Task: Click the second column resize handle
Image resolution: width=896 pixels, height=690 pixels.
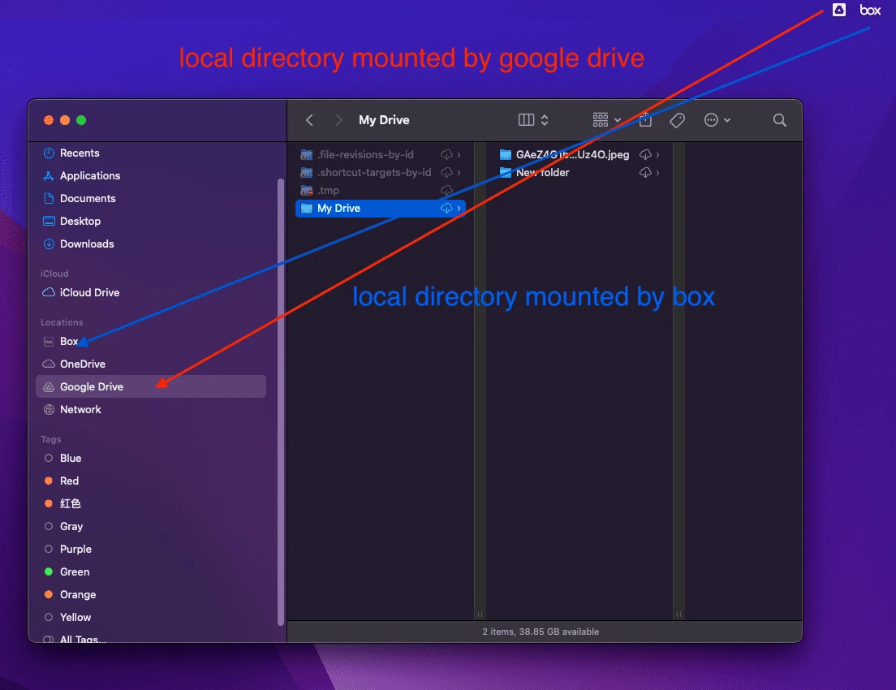Action: (678, 614)
